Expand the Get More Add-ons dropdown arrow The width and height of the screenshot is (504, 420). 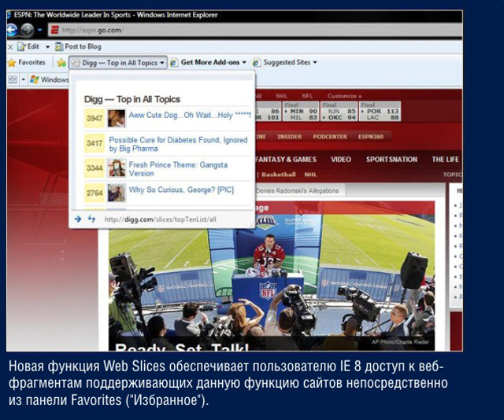click(244, 62)
